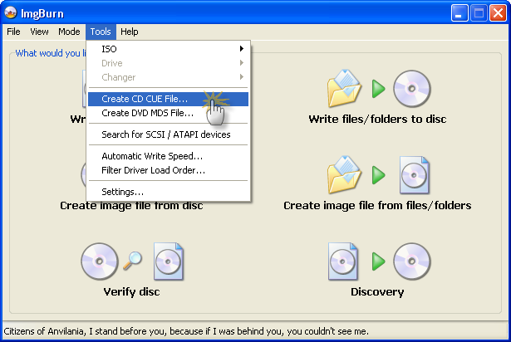Open the View menu
Viewport: 511px width, 342px height.
click(x=39, y=32)
